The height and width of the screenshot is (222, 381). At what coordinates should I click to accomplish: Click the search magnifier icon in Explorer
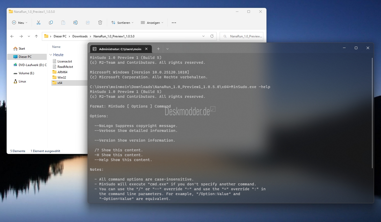(225, 36)
